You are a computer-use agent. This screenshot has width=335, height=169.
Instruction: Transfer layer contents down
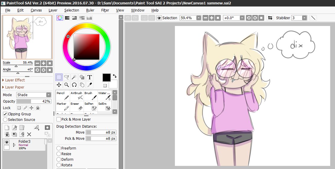click(x=7, y=134)
